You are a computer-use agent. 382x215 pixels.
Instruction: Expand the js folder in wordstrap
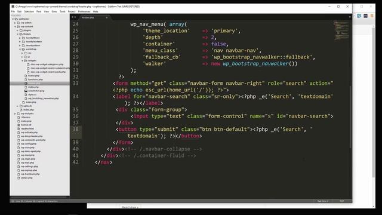coord(23,57)
